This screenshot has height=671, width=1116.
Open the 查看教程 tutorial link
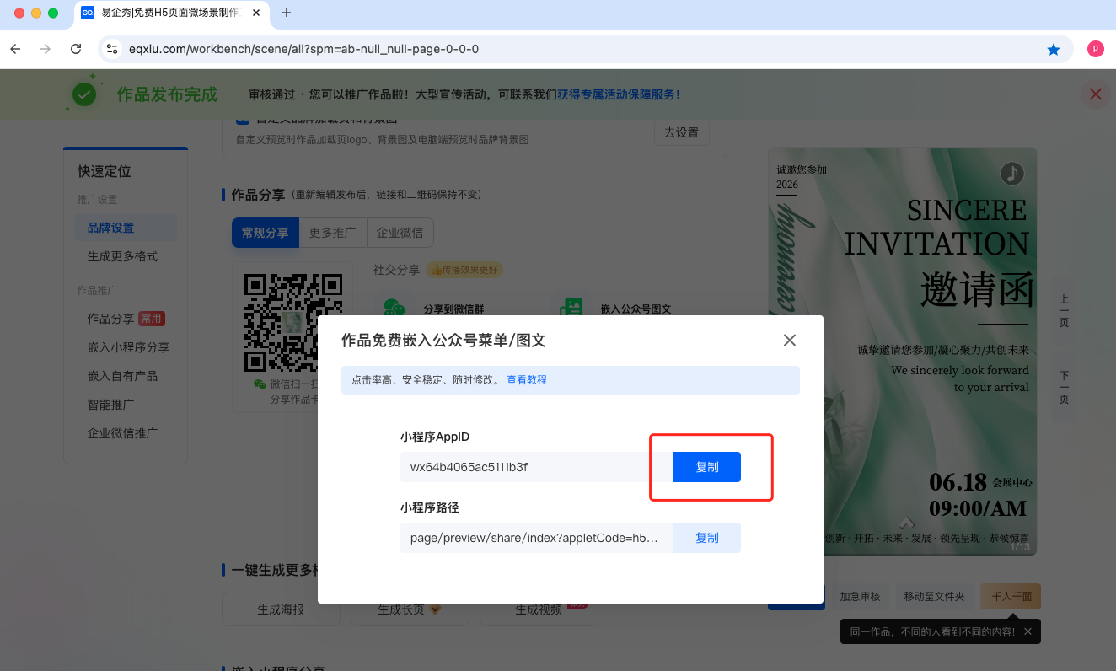point(527,380)
